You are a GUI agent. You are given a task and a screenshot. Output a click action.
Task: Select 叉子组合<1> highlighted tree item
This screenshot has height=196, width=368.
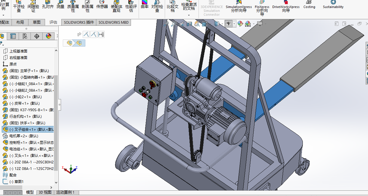pyautogui.click(x=28, y=129)
